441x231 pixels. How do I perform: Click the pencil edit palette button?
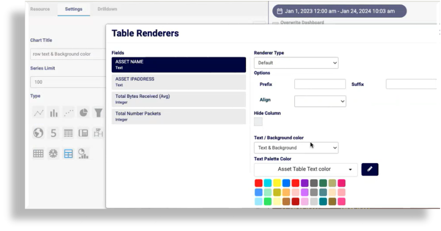pos(370,170)
